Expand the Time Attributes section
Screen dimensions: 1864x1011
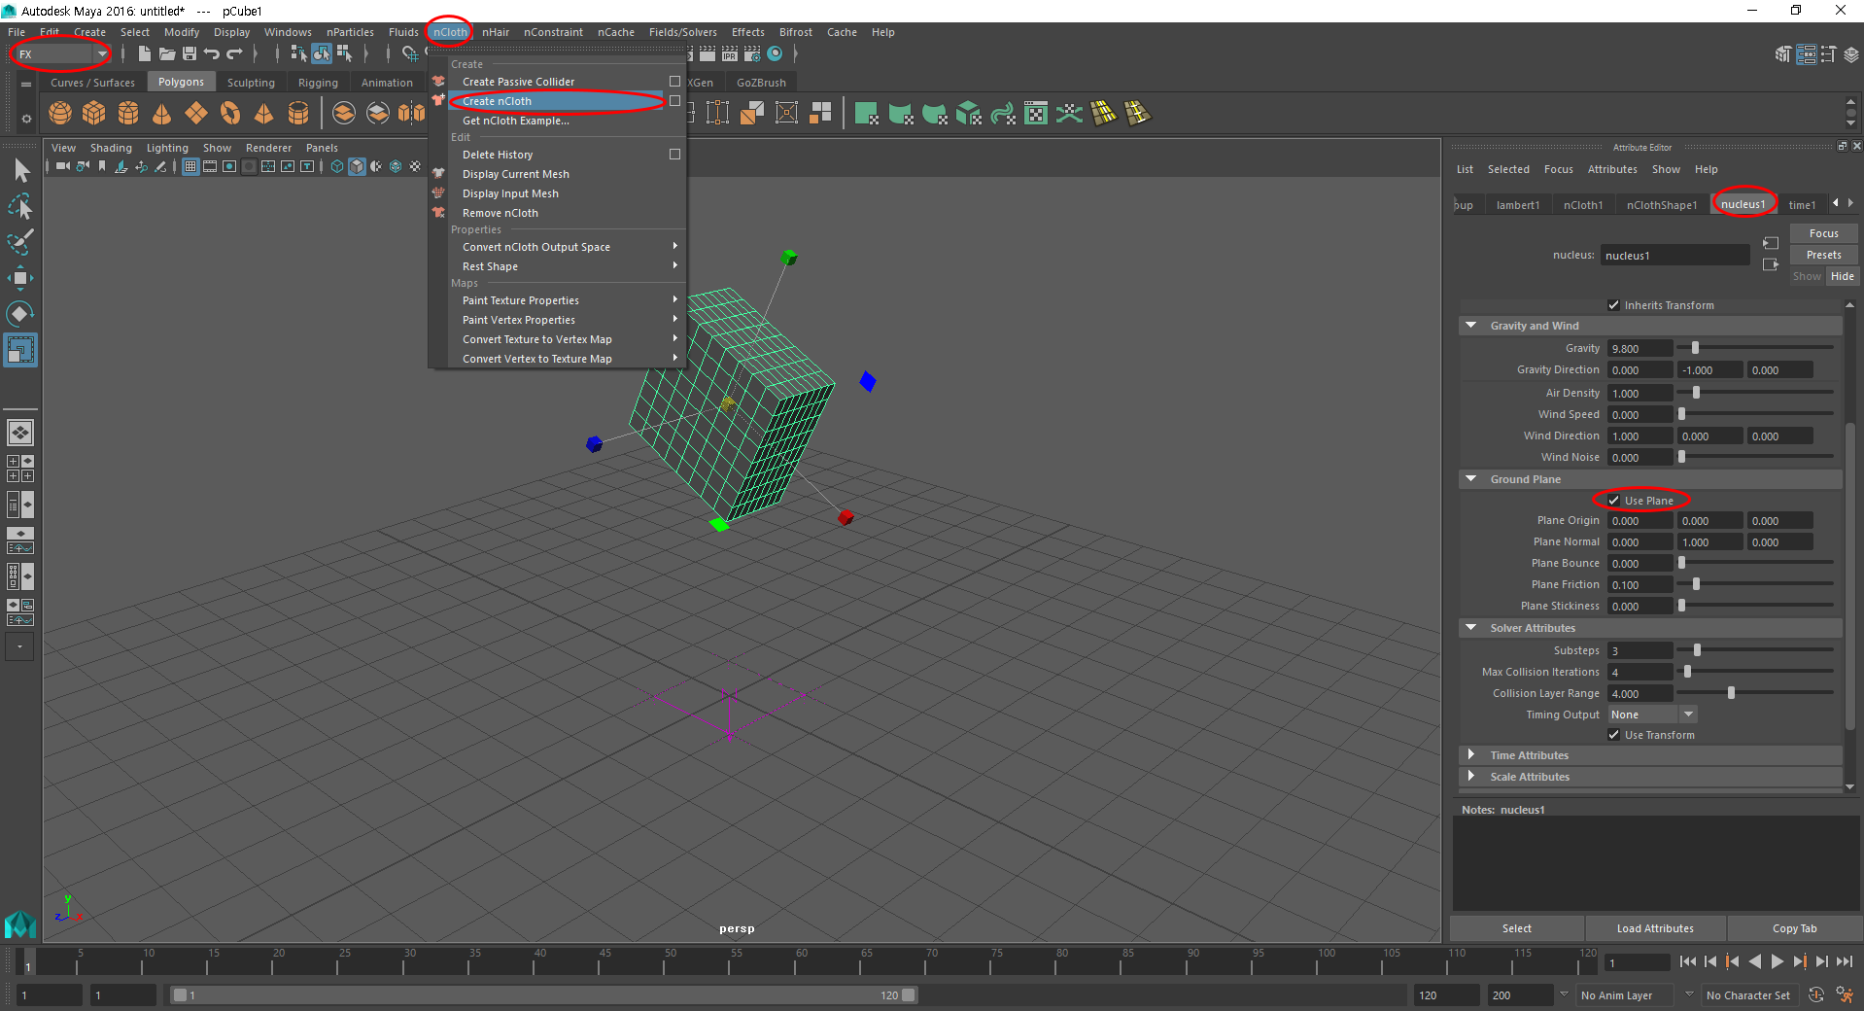(1470, 755)
